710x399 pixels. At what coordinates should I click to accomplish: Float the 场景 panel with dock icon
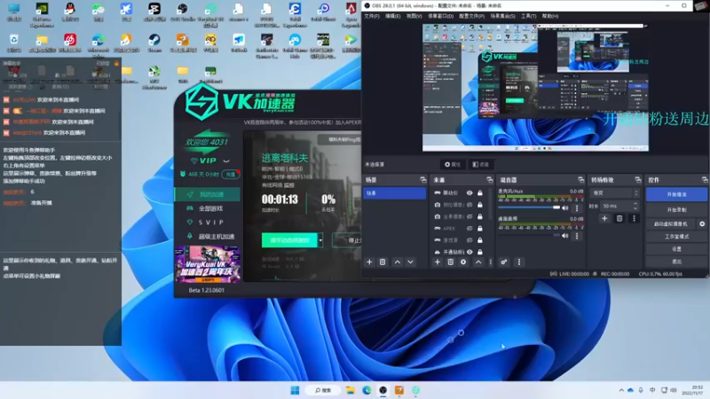pos(423,180)
